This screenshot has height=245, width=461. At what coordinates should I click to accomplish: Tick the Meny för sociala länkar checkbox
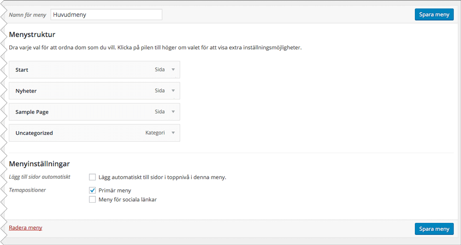[93, 199]
